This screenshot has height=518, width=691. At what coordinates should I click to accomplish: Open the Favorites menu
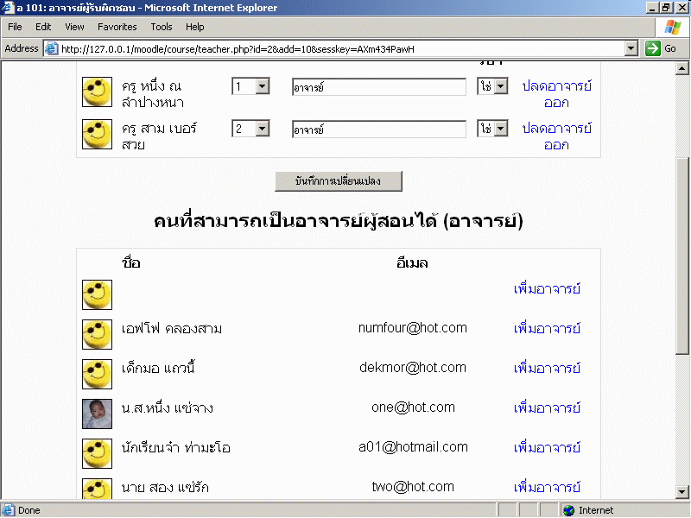click(117, 27)
